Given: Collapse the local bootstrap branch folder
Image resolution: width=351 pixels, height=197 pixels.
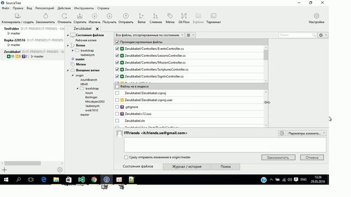Looking at the screenshot, I should [72, 50].
